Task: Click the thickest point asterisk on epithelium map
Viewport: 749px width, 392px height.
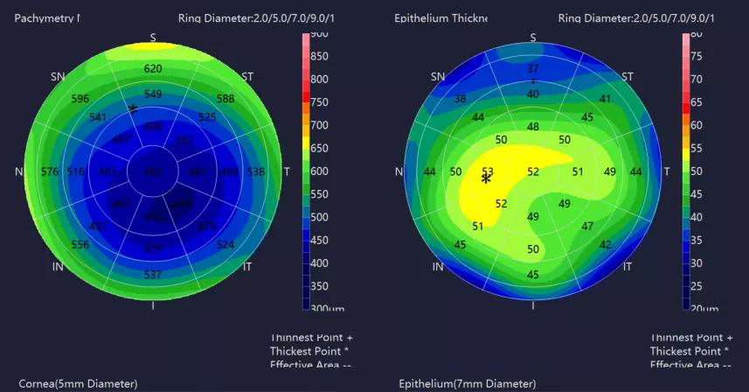Action: pos(486,179)
